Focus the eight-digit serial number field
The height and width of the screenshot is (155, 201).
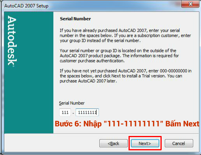87,112
